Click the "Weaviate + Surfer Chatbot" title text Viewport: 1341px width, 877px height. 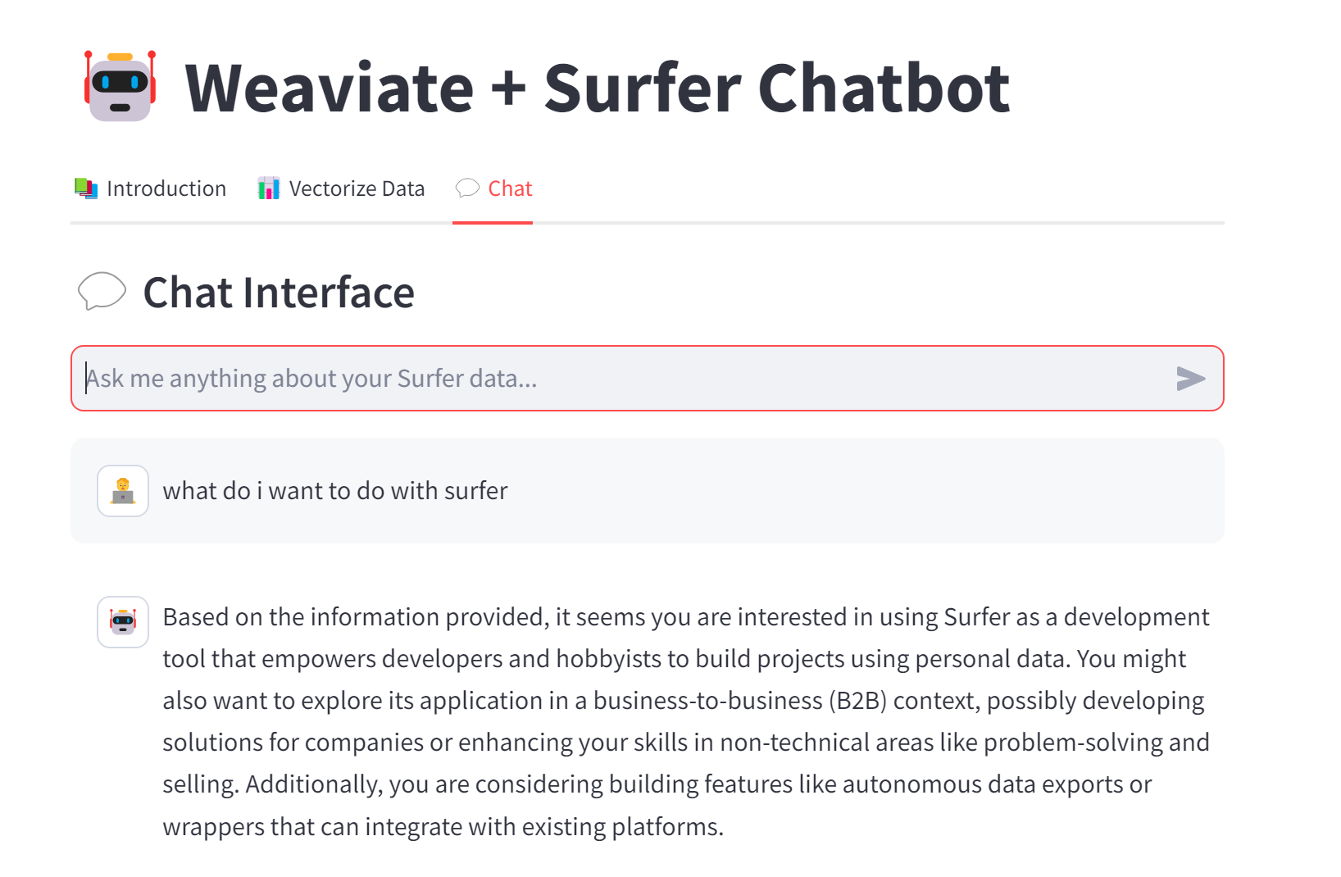598,89
